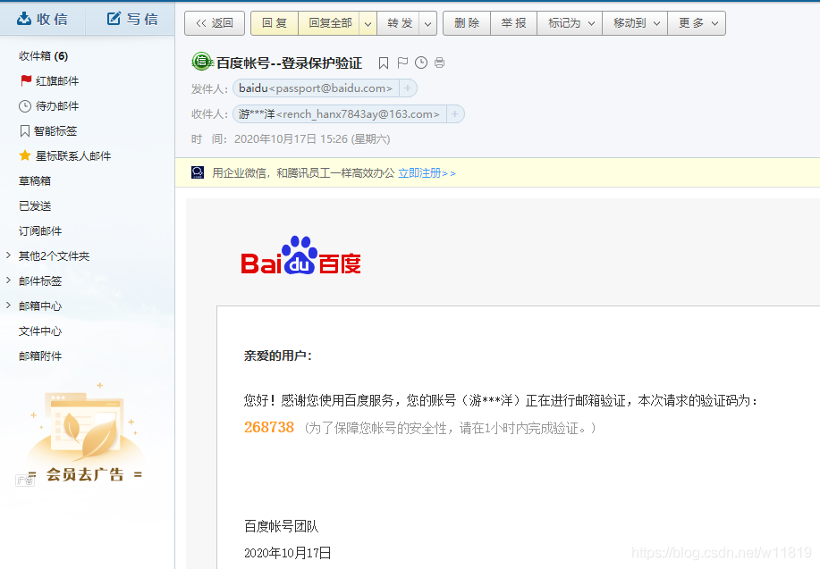Expand 其他2个文件夹 in sidebar
The image size is (820, 569).
pyautogui.click(x=8, y=255)
